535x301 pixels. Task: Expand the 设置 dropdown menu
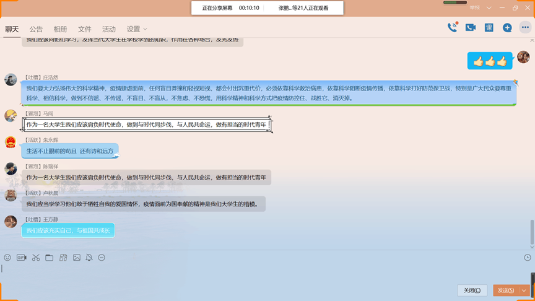pos(137,29)
